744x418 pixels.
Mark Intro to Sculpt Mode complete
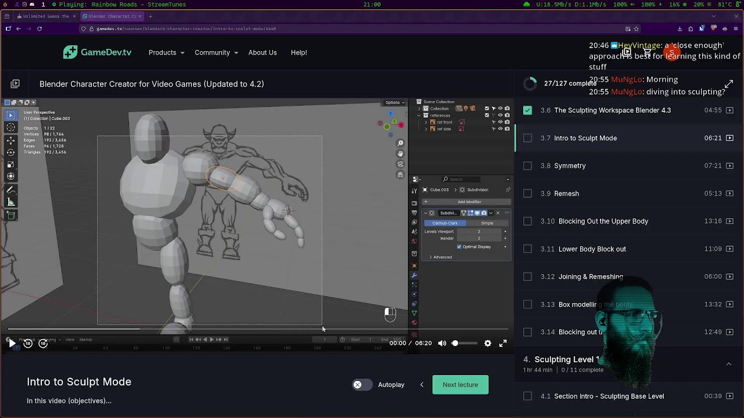(527, 138)
